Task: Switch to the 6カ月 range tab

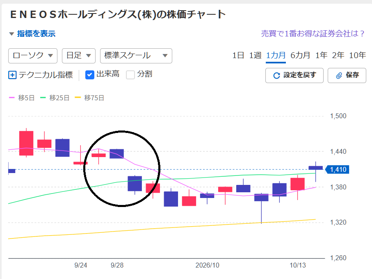Action: [300, 55]
